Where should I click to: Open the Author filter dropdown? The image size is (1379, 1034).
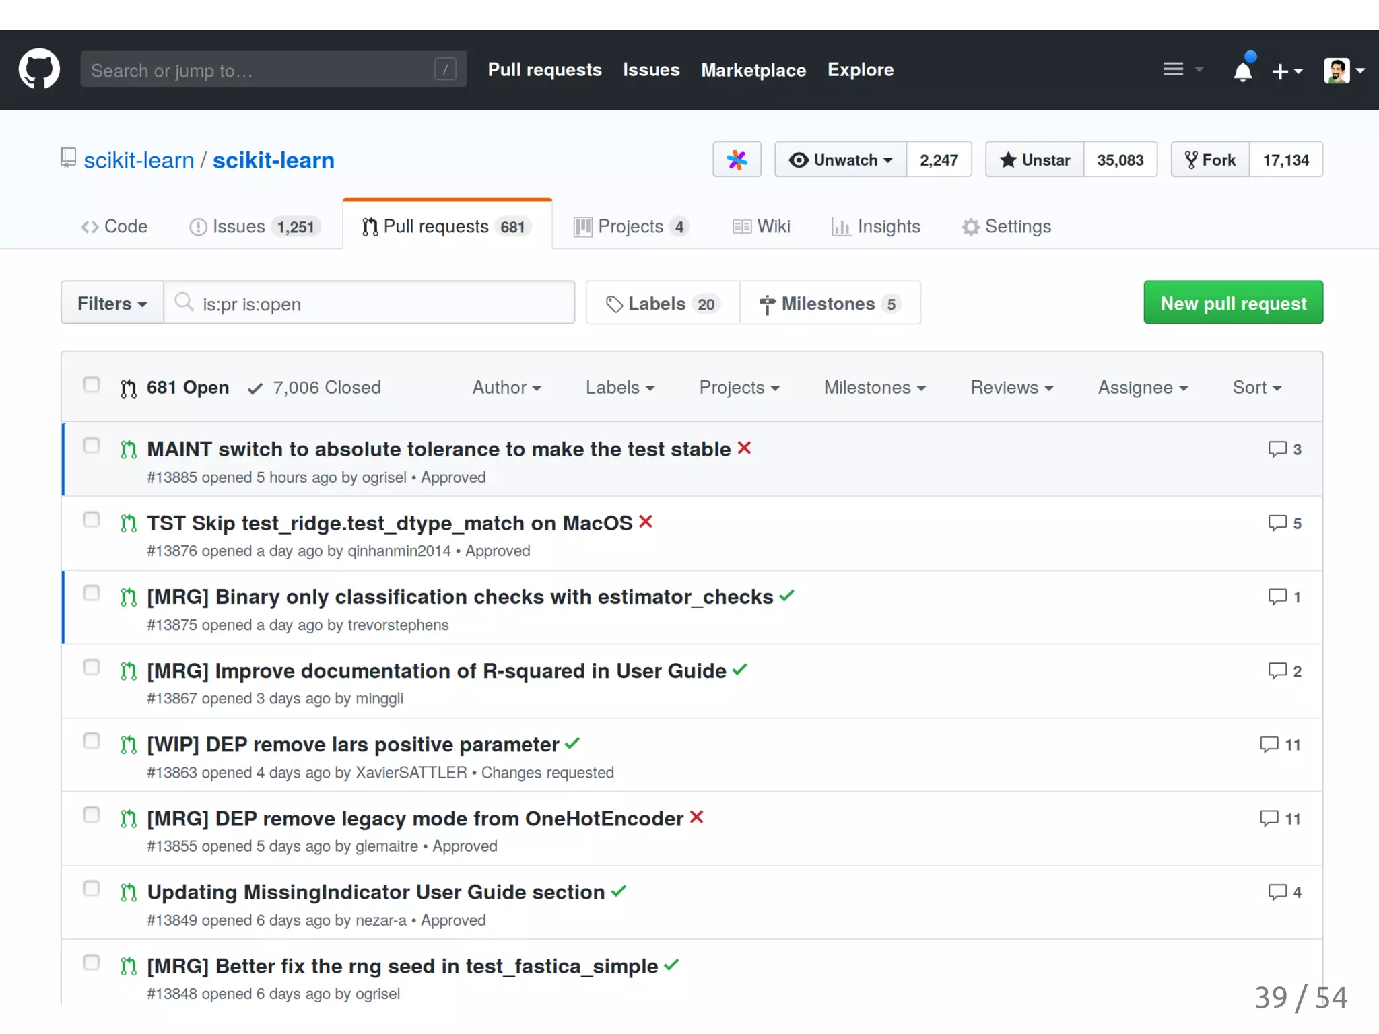click(506, 388)
